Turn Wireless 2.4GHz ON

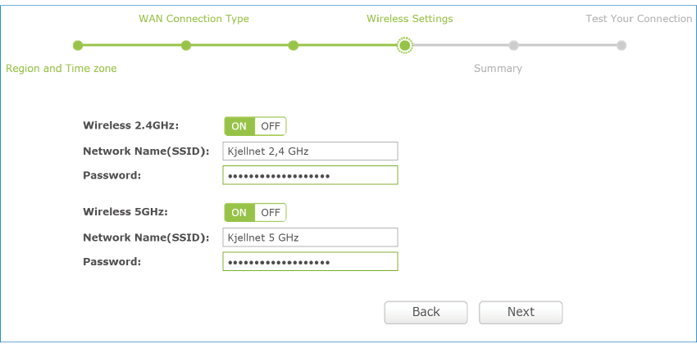coord(239,126)
